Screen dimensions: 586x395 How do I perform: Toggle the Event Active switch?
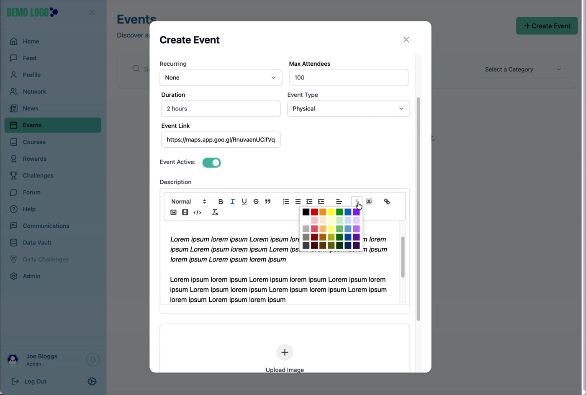click(211, 162)
